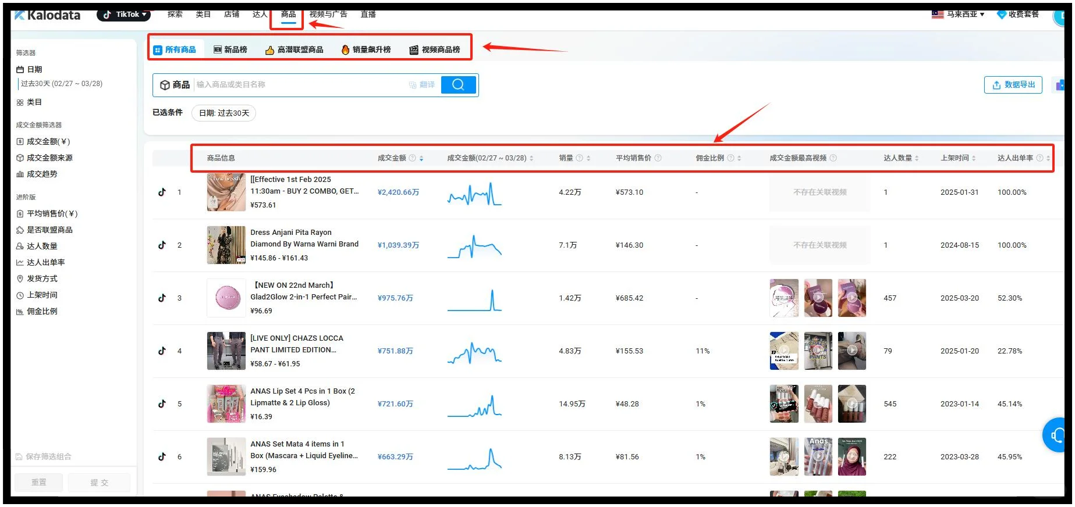1075x507 pixels.
Task: Click TikTok icon in row 3
Action: [x=162, y=298]
